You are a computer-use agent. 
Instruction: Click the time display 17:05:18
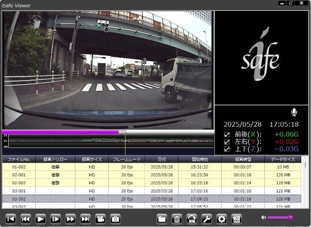click(284, 124)
